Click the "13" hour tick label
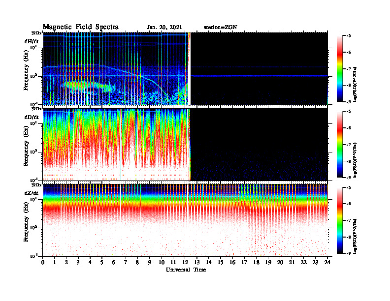390x301 pixels. (x=197, y=263)
